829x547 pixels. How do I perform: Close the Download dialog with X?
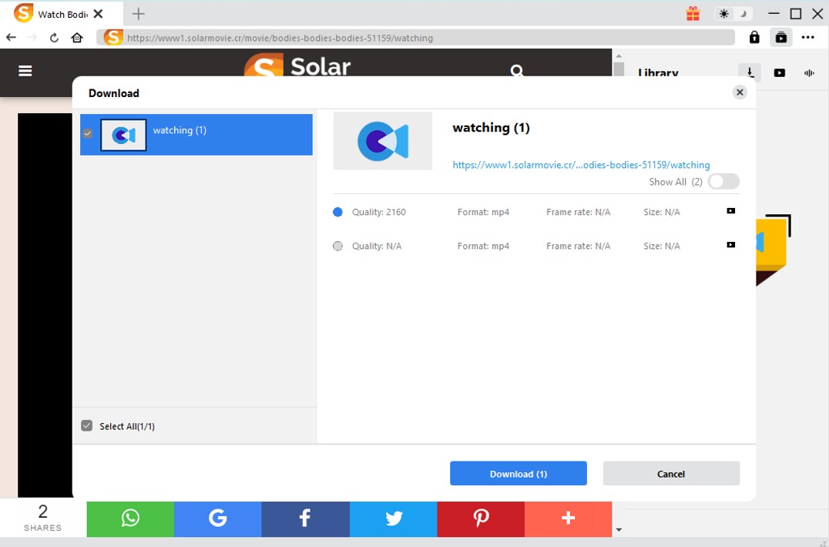pyautogui.click(x=740, y=92)
